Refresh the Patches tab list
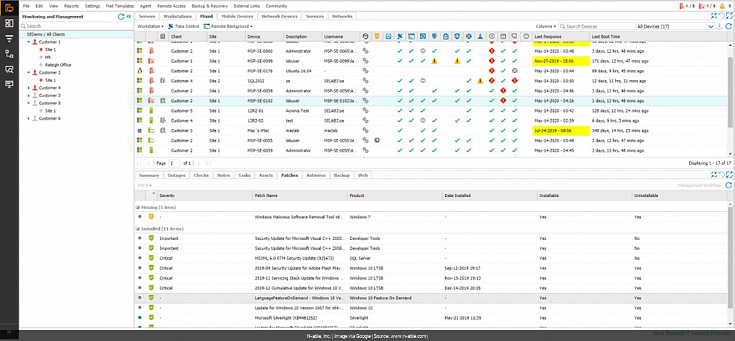Screen dimensions: 735x341 click(x=728, y=185)
